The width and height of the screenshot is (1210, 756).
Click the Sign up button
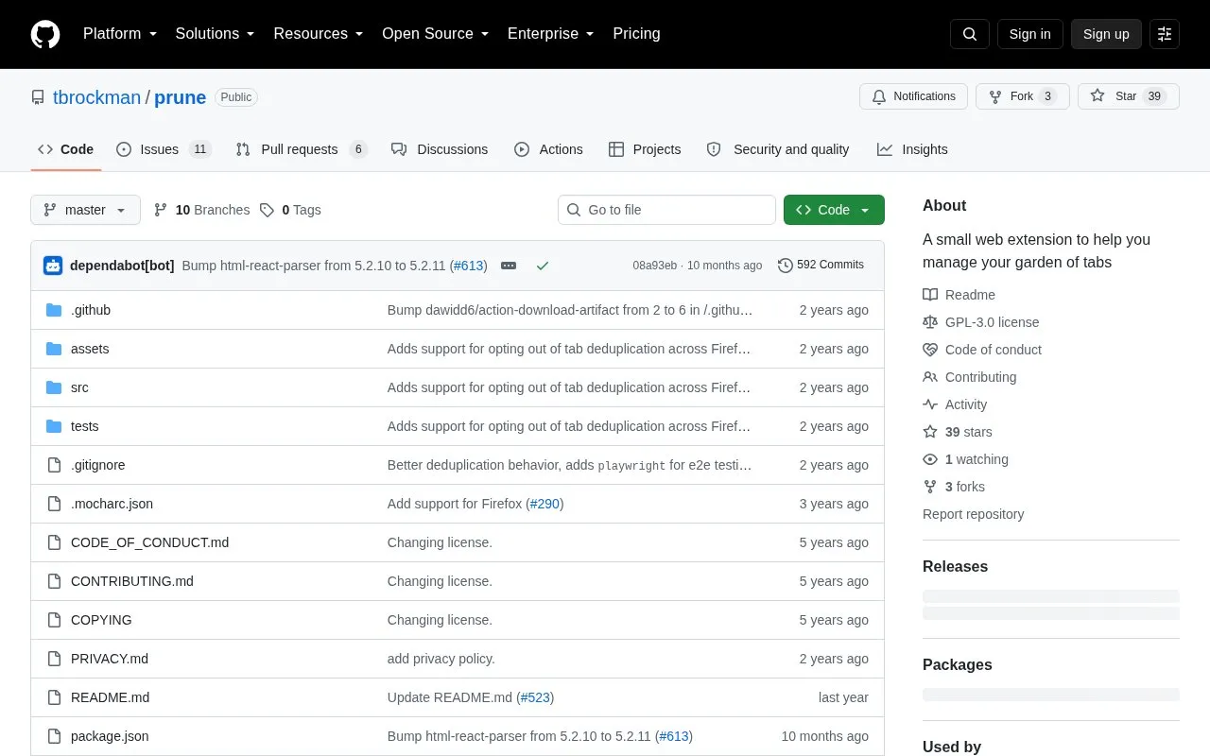point(1106,34)
